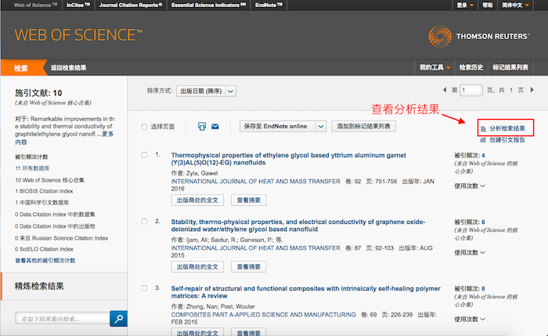
Task: Click the 在如下结果集内检索 search field
Action: (62, 319)
